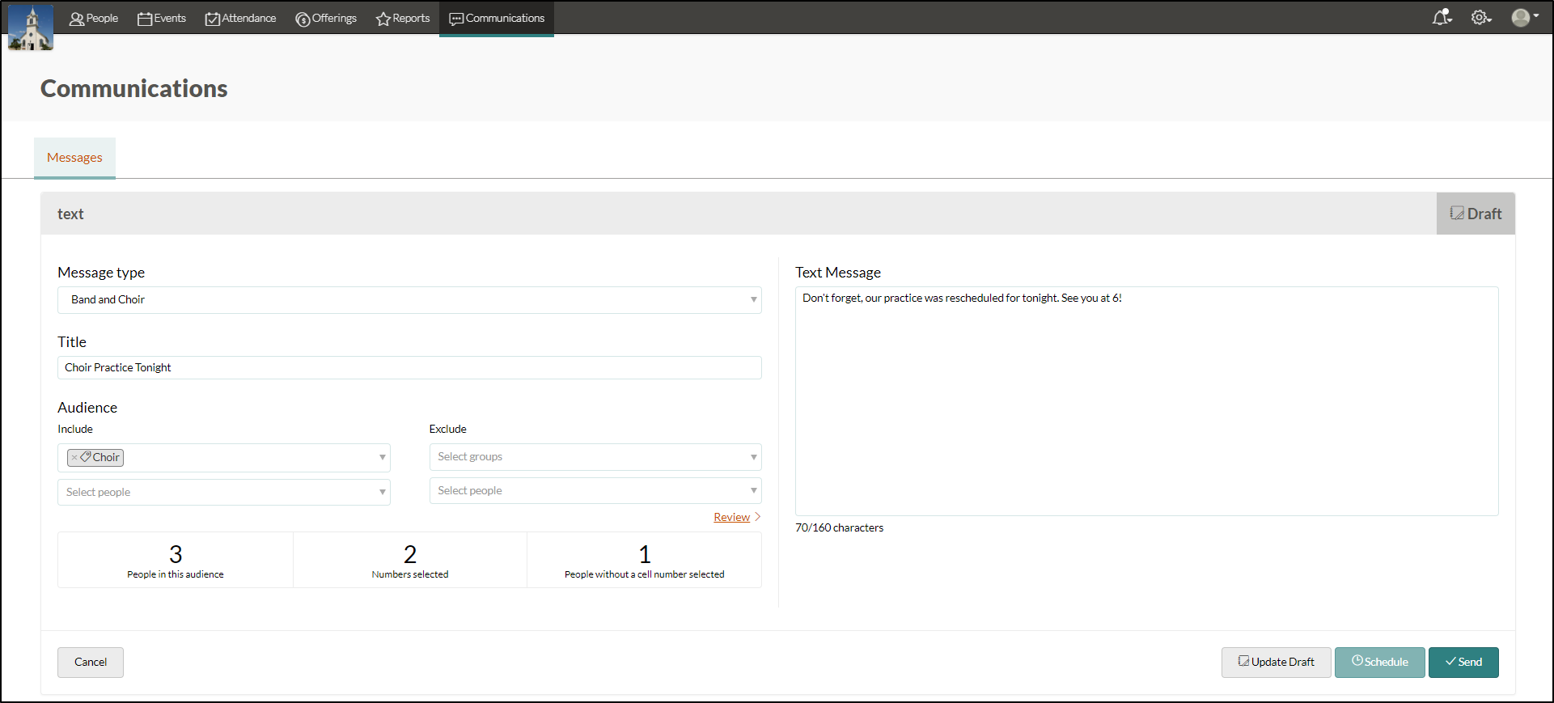The image size is (1554, 703).
Task: Navigate to Attendance section
Action: [x=240, y=19]
